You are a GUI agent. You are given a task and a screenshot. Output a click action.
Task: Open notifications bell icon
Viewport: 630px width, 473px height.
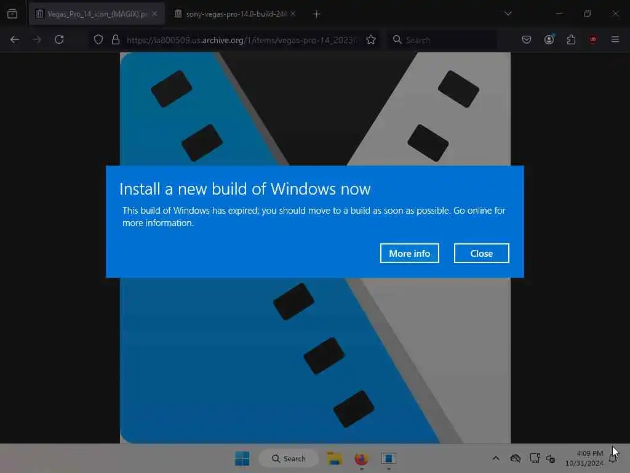coord(613,458)
